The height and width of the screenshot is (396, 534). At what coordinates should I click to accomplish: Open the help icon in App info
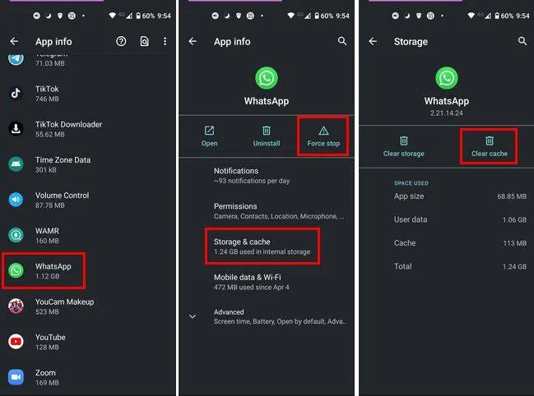point(121,41)
